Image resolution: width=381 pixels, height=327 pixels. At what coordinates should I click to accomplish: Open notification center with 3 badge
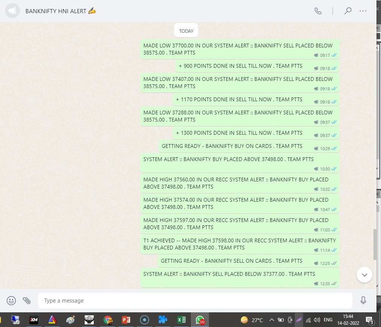[370, 321]
